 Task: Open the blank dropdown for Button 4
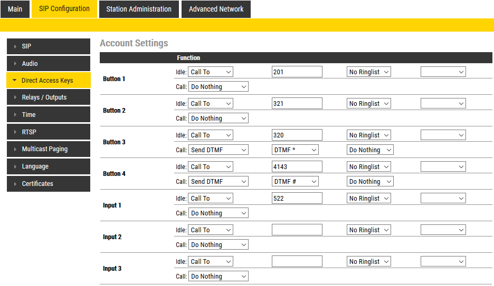tap(443, 167)
